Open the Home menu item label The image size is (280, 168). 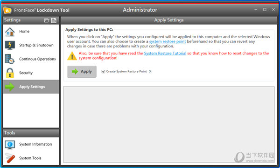(x=24, y=31)
